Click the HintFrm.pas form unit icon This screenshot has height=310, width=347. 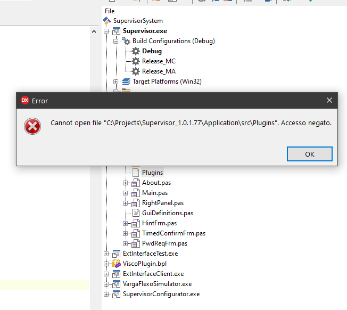[136, 223]
